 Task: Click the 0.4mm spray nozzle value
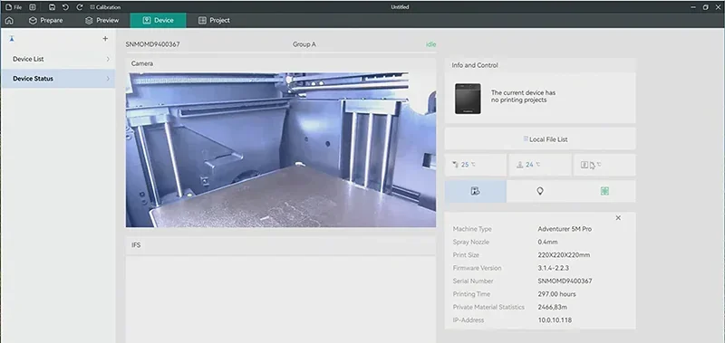pyautogui.click(x=547, y=242)
